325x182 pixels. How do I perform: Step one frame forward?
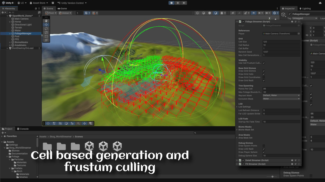[x=184, y=3]
